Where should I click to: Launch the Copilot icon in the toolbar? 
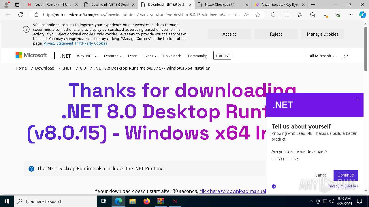pyautogui.click(x=362, y=15)
